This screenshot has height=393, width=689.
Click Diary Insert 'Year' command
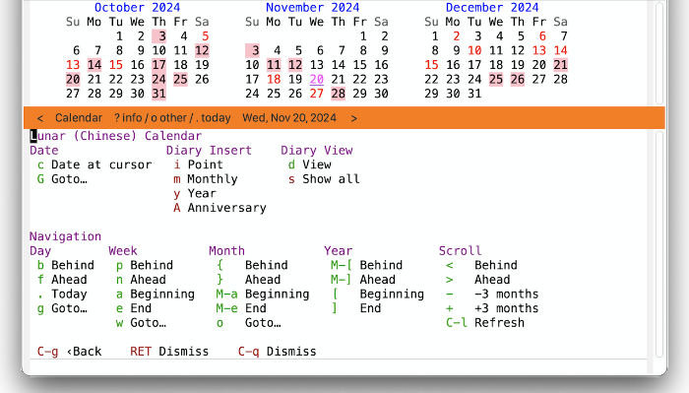tap(195, 194)
